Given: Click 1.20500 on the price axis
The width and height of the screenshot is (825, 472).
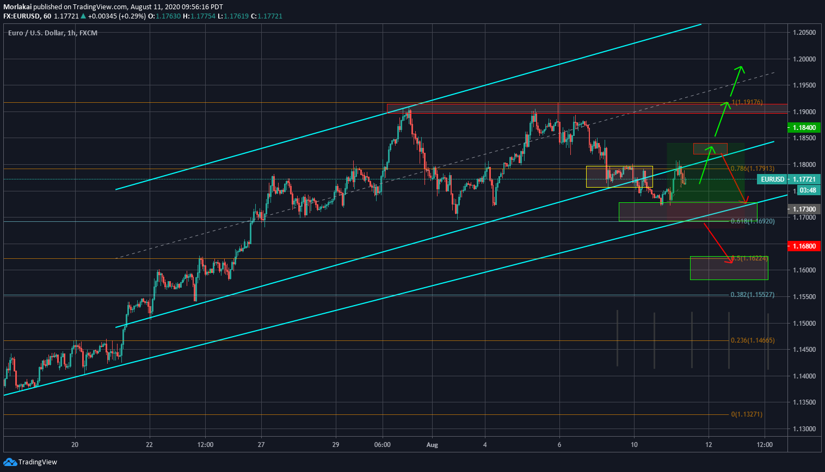Looking at the screenshot, I should click(804, 33).
